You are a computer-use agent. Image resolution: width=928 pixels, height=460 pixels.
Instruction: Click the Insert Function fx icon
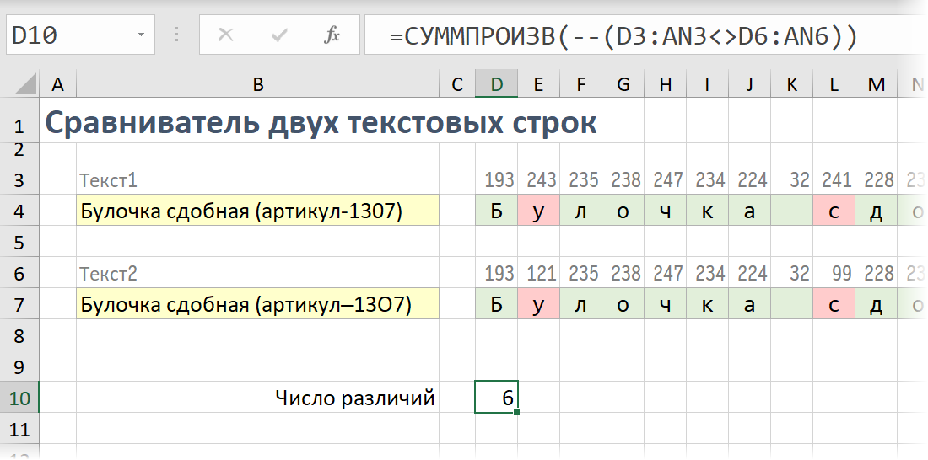tap(332, 35)
